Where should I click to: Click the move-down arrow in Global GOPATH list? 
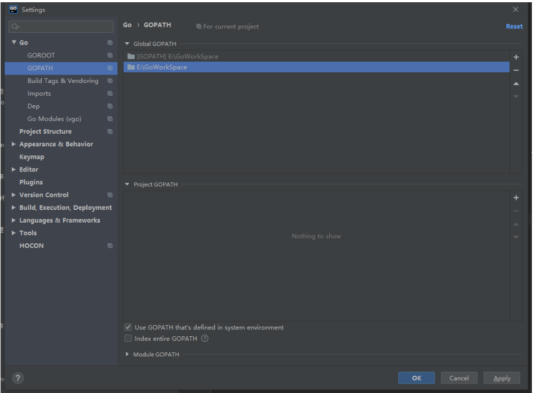516,96
